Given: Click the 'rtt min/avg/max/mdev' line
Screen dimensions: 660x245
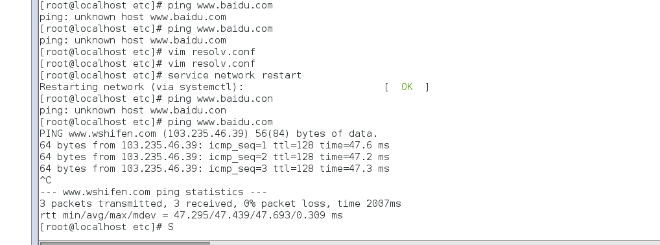Looking at the screenshot, I should coord(191,216).
